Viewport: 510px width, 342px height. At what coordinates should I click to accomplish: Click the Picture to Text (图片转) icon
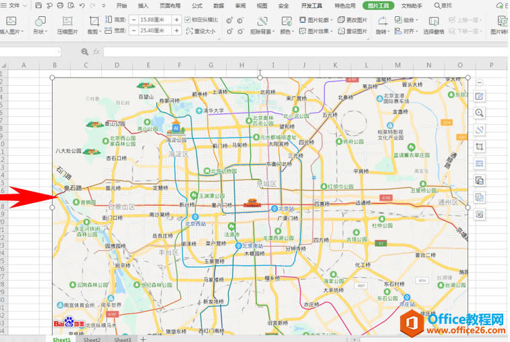(503, 21)
